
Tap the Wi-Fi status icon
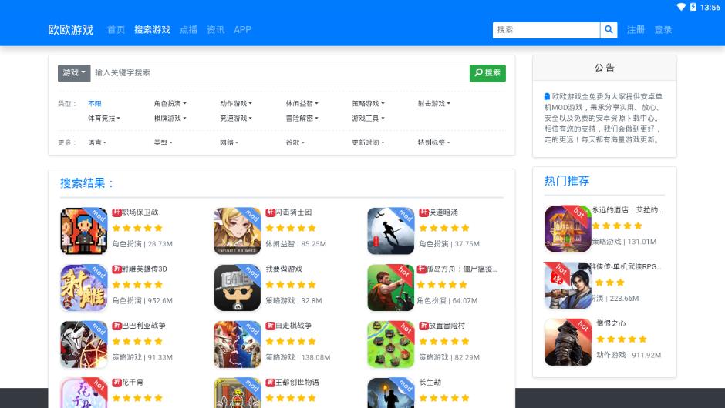coord(681,7)
